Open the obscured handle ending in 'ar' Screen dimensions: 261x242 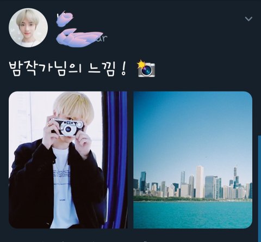[82, 38]
